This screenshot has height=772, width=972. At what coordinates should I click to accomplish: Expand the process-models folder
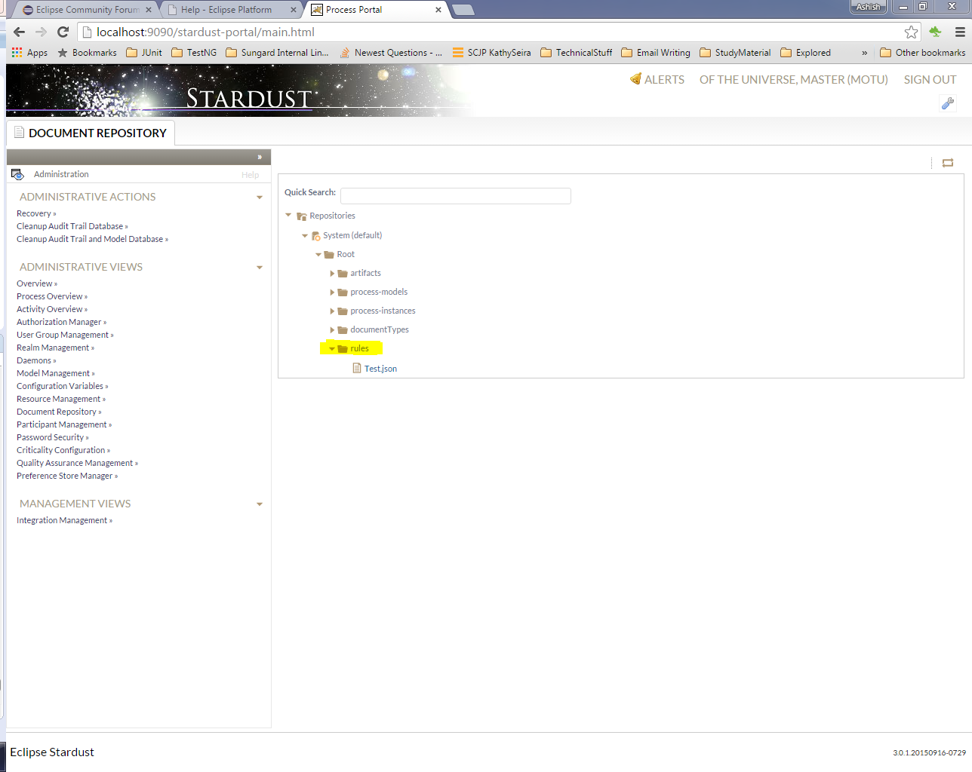(x=332, y=293)
